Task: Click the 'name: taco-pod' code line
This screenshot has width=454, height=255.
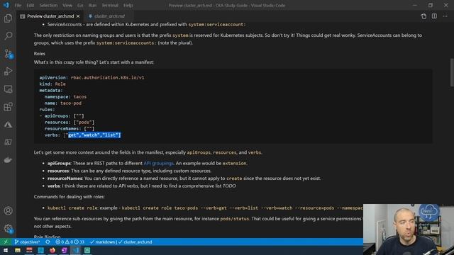Action: point(63,103)
